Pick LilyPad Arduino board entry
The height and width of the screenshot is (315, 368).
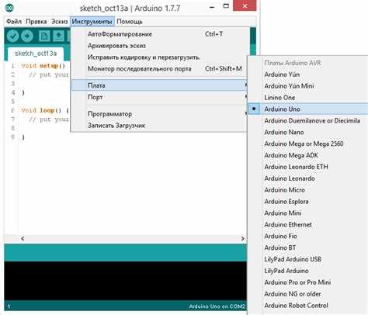coord(308,271)
